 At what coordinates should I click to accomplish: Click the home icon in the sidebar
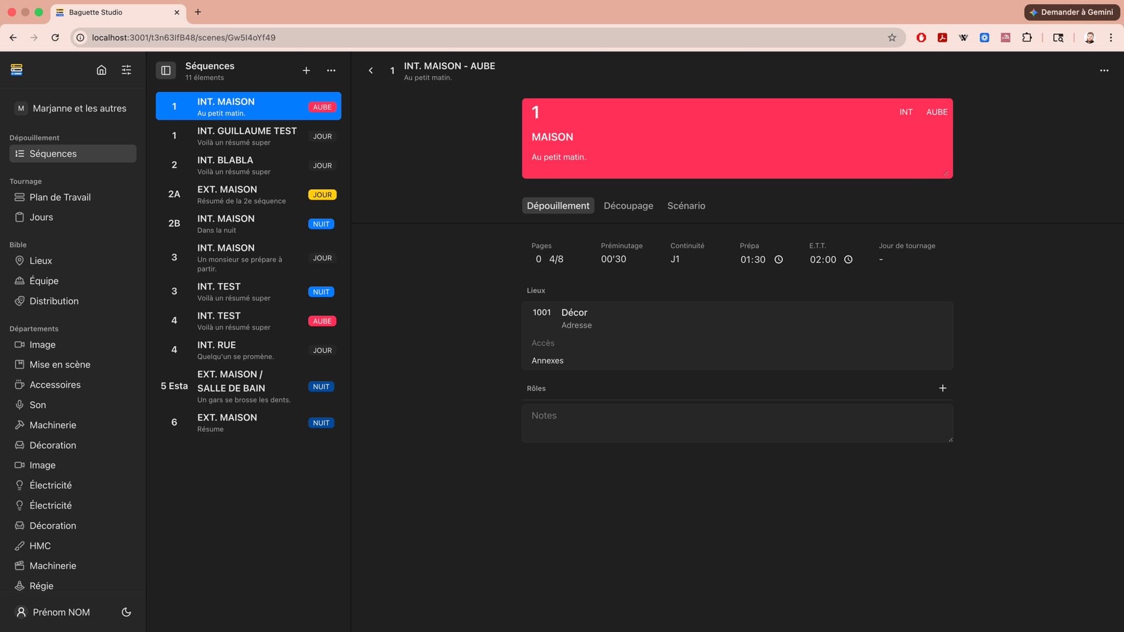[x=101, y=70]
